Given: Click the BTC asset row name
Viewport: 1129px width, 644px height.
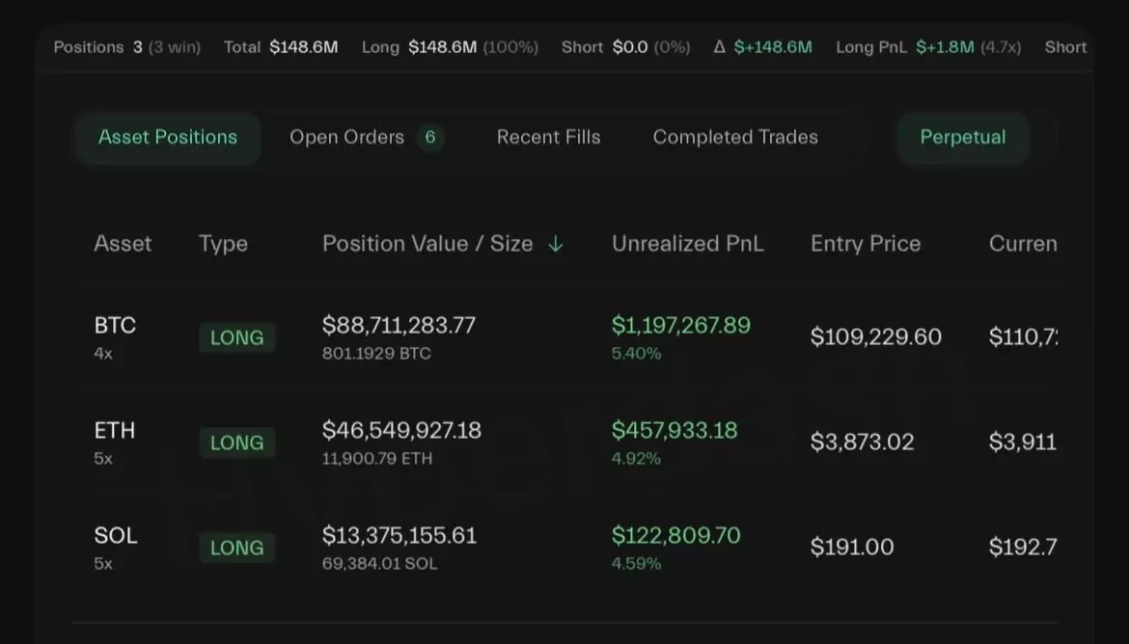Looking at the screenshot, I should (x=115, y=326).
